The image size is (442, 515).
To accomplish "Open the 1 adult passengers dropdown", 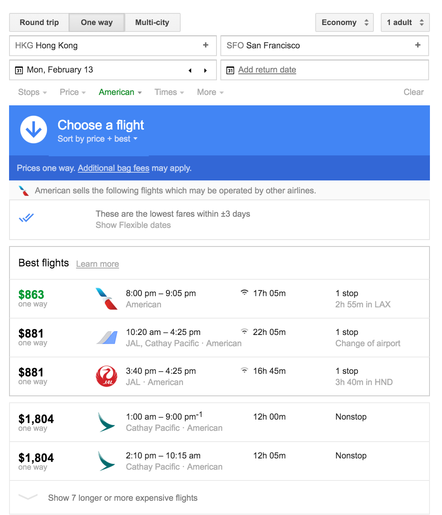I will pos(405,22).
